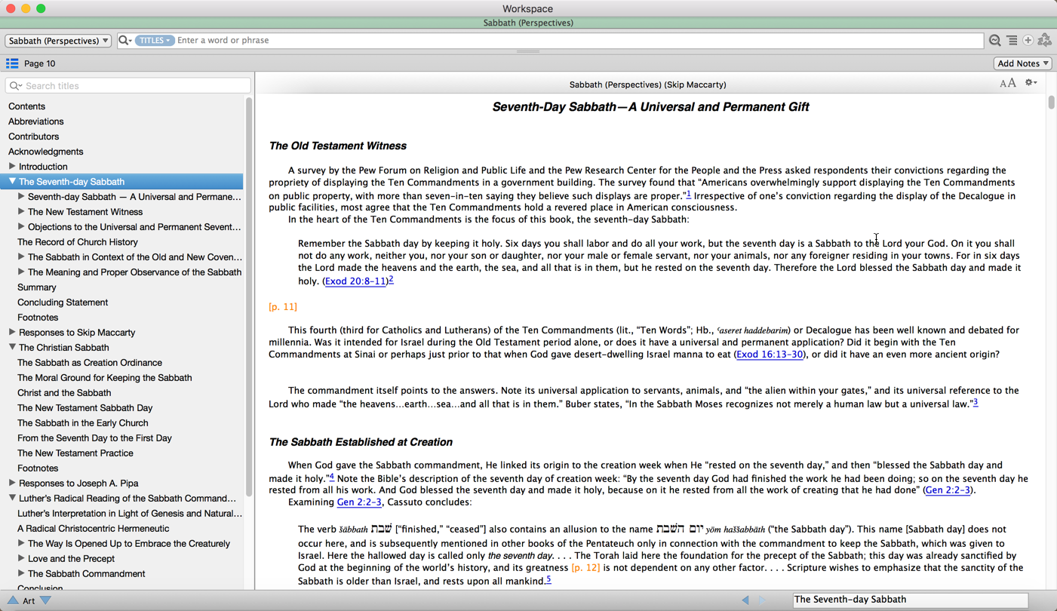This screenshot has height=611, width=1057.
Task: Collapse The Christian Sabbath section
Action: tap(12, 347)
